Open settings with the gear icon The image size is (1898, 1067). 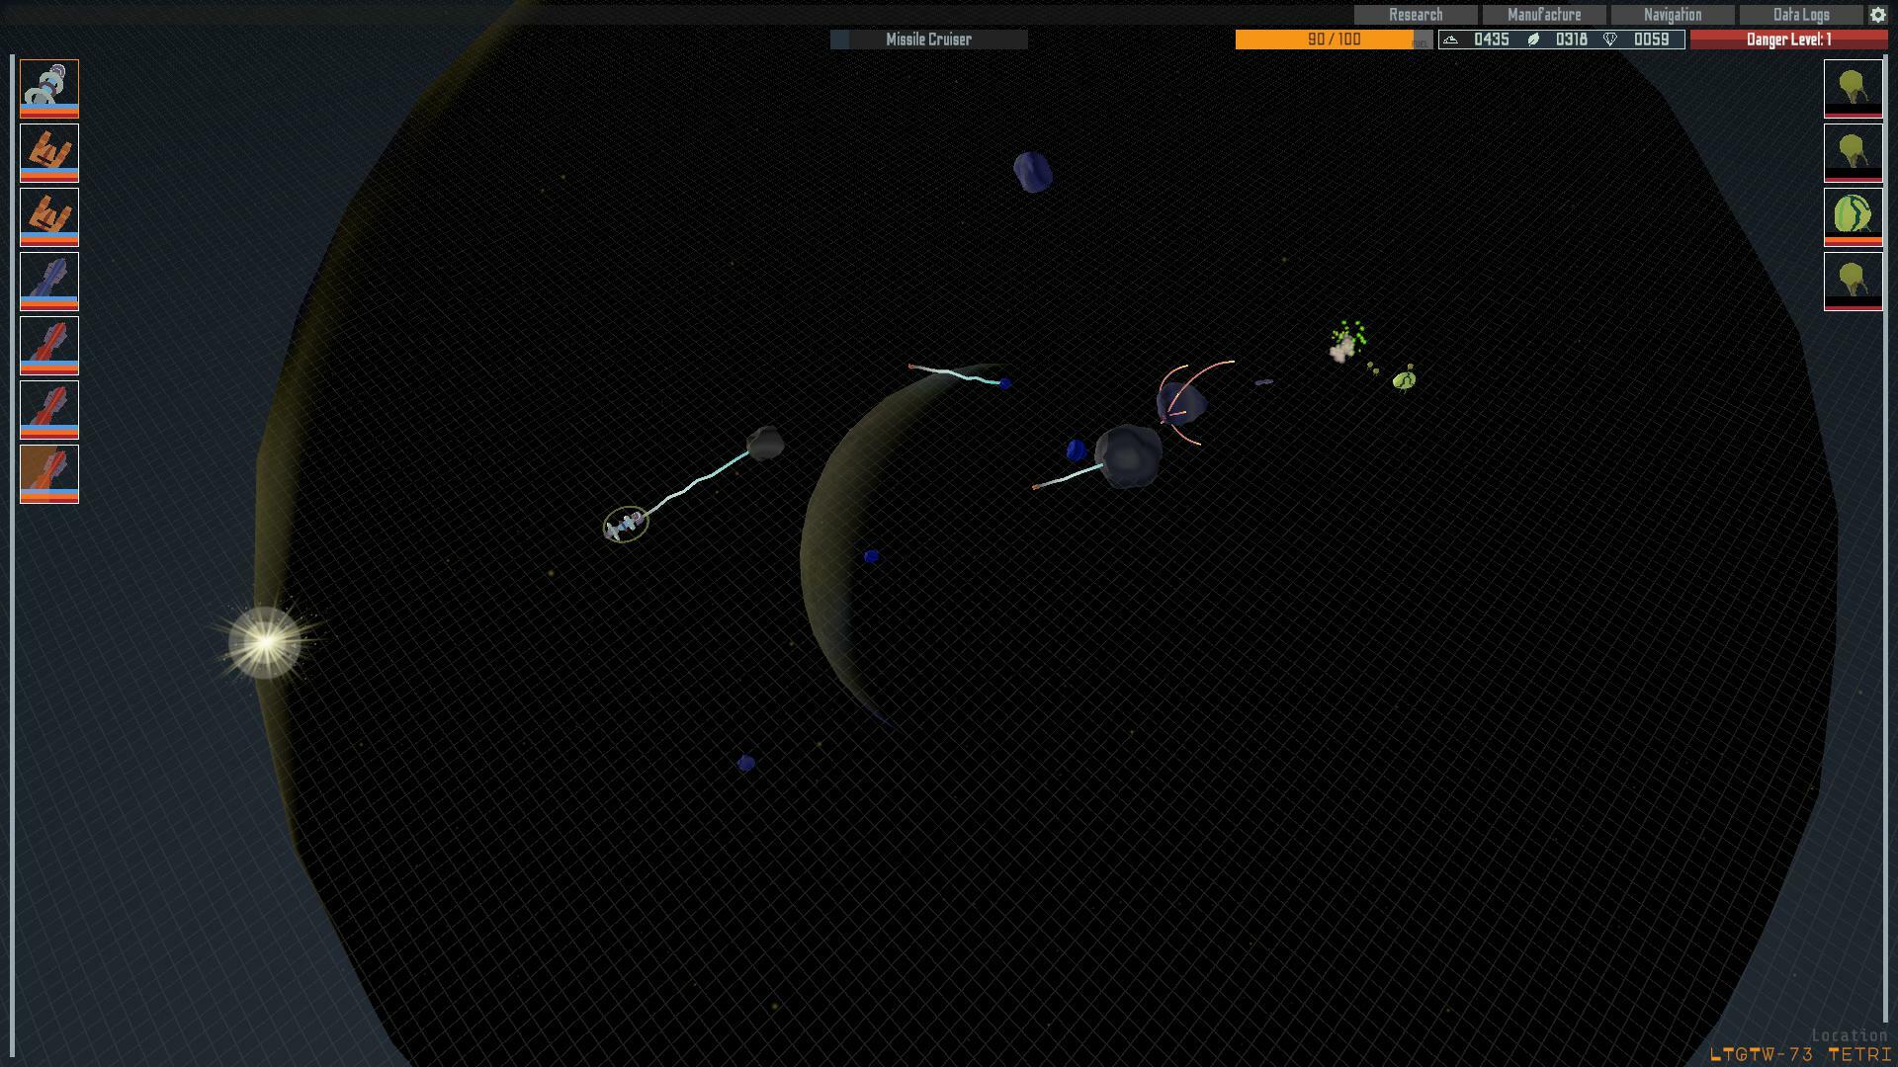(x=1877, y=15)
